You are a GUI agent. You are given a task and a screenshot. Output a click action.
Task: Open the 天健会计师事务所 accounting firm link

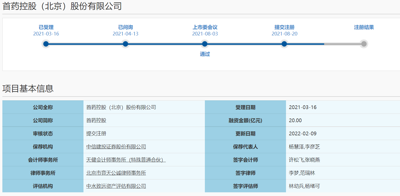(126, 160)
